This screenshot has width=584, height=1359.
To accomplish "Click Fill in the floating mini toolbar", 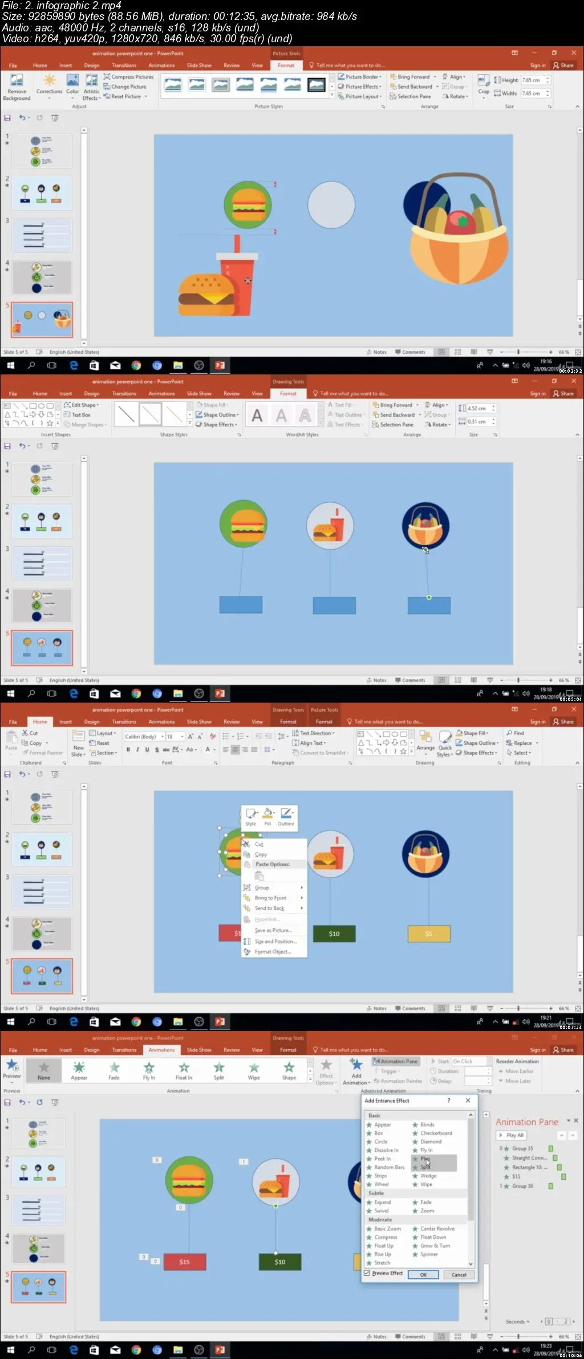I will (267, 817).
